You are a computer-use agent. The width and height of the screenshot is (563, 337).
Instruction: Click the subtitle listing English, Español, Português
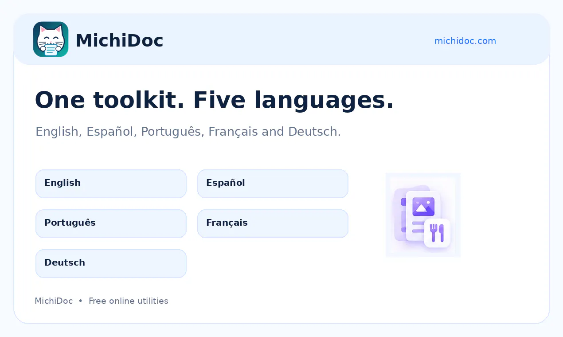188,132
